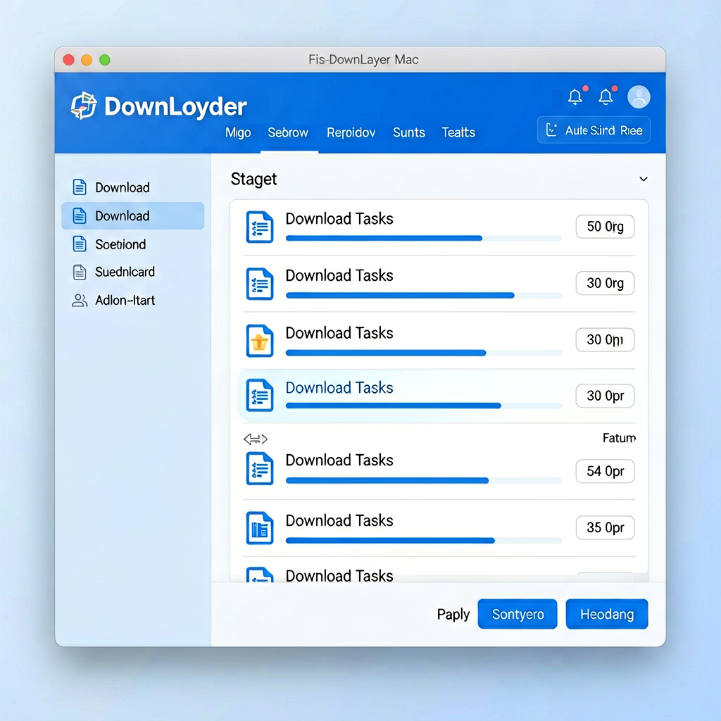Switch to the Sunts tab
This screenshot has height=721, width=721.
(x=409, y=133)
